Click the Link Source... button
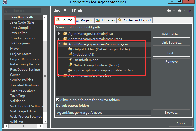Screen dimensions: 196x131 (171, 43)
